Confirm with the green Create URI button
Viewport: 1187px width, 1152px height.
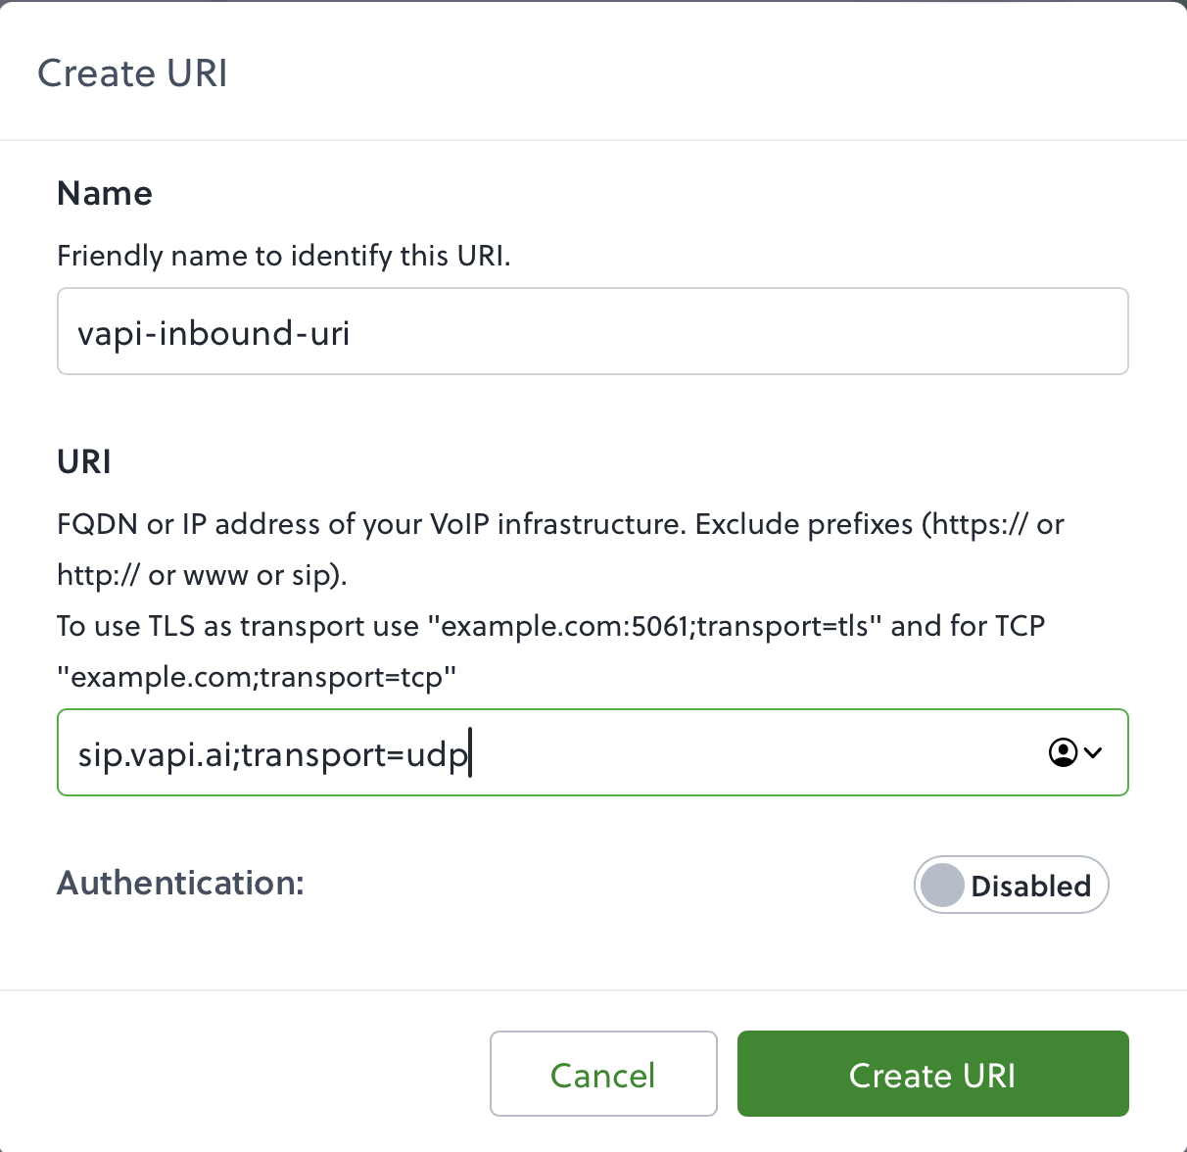click(x=931, y=1074)
